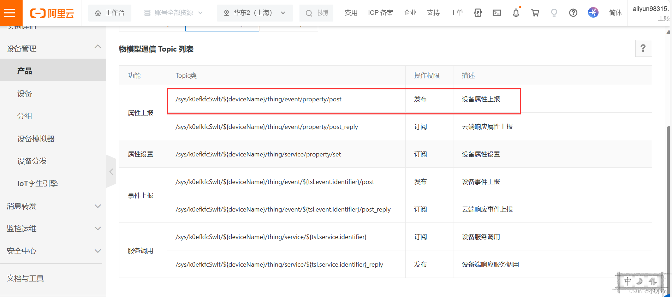Switch language via 简体
Image resolution: width=672 pixels, height=297 pixels.
[x=615, y=13]
